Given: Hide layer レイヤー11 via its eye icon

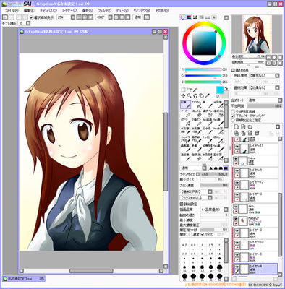Looking at the screenshot, I should click(x=237, y=147).
